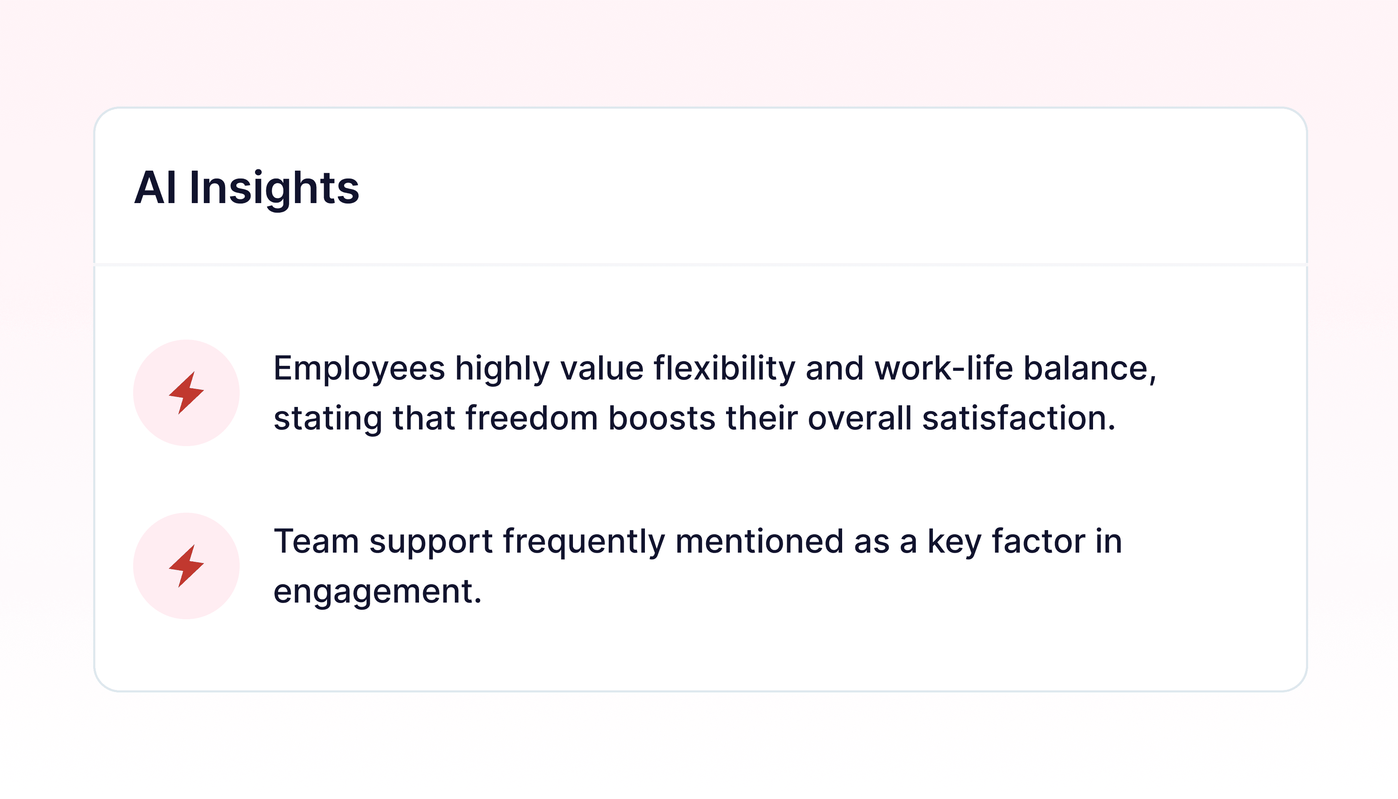1398x799 pixels.
Task: Click the word "flexibility" in the first insight
Action: point(724,369)
